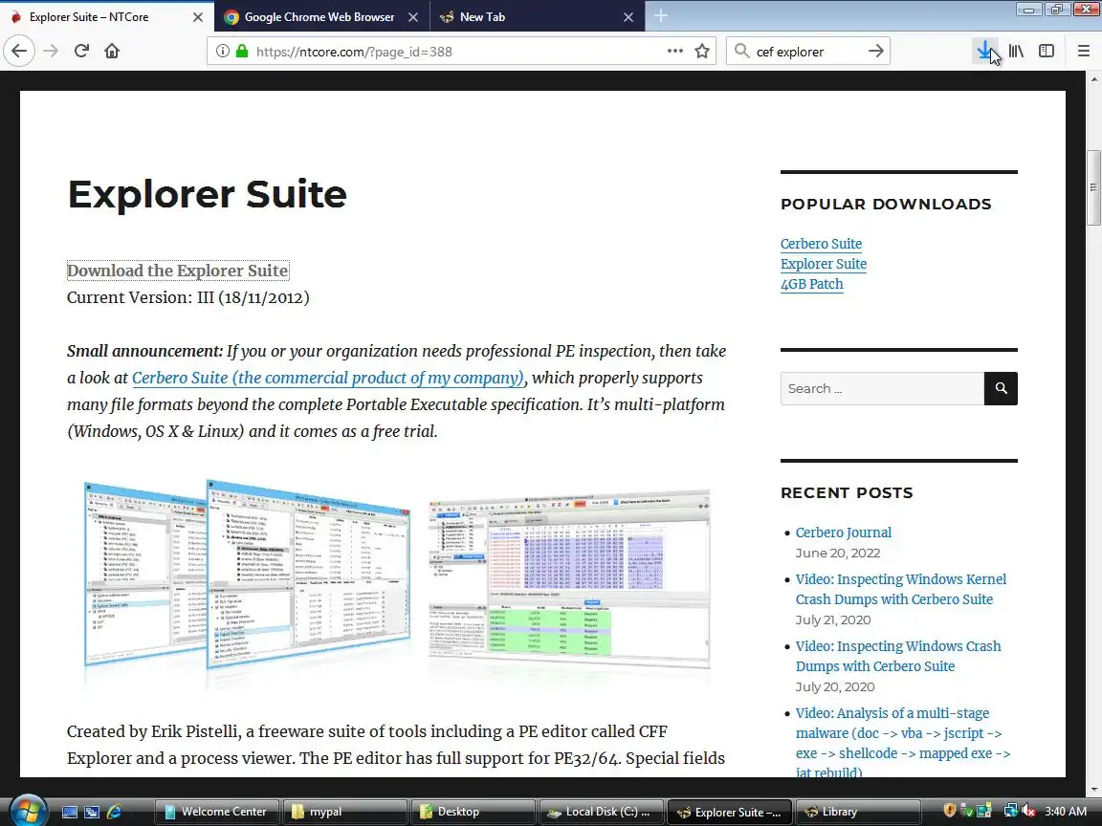The height and width of the screenshot is (826, 1102).
Task: Click the July 21, 2020 date text
Action: click(833, 620)
